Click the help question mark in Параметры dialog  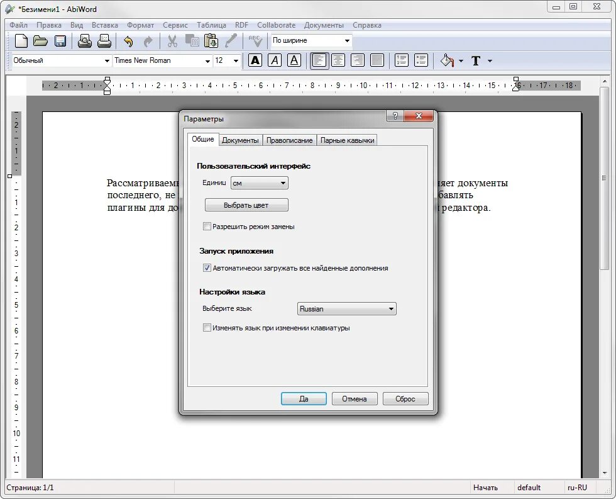395,116
